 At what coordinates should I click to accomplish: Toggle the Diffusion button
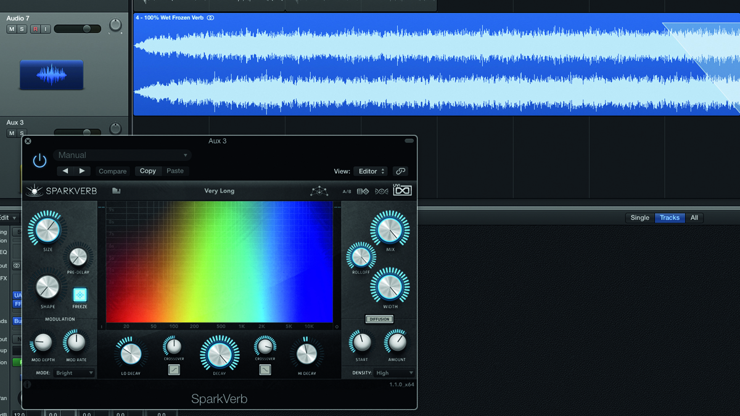coord(379,319)
